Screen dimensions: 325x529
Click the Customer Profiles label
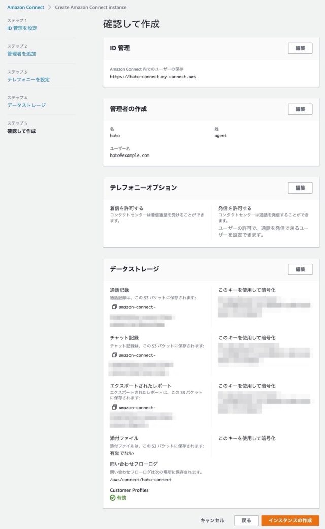pyautogui.click(x=129, y=490)
